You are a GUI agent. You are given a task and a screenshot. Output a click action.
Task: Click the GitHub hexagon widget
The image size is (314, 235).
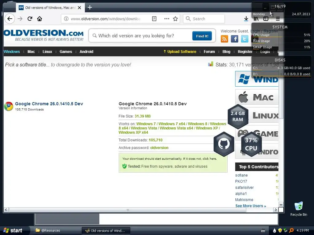coord(224,144)
